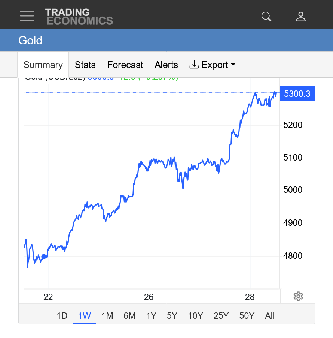This screenshot has width=333, height=338.
Task: Open chart settings gear icon
Action: [x=298, y=296]
